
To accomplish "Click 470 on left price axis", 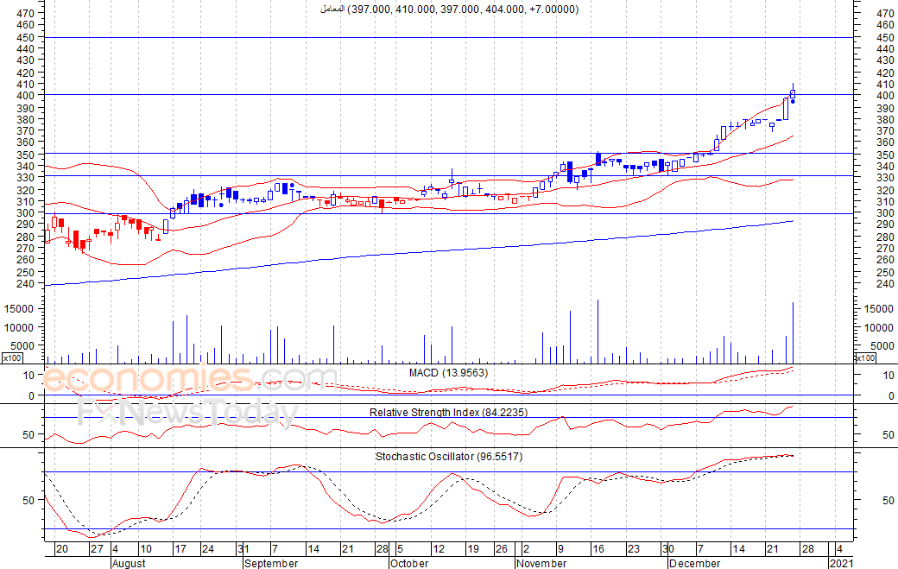I will coord(26,13).
